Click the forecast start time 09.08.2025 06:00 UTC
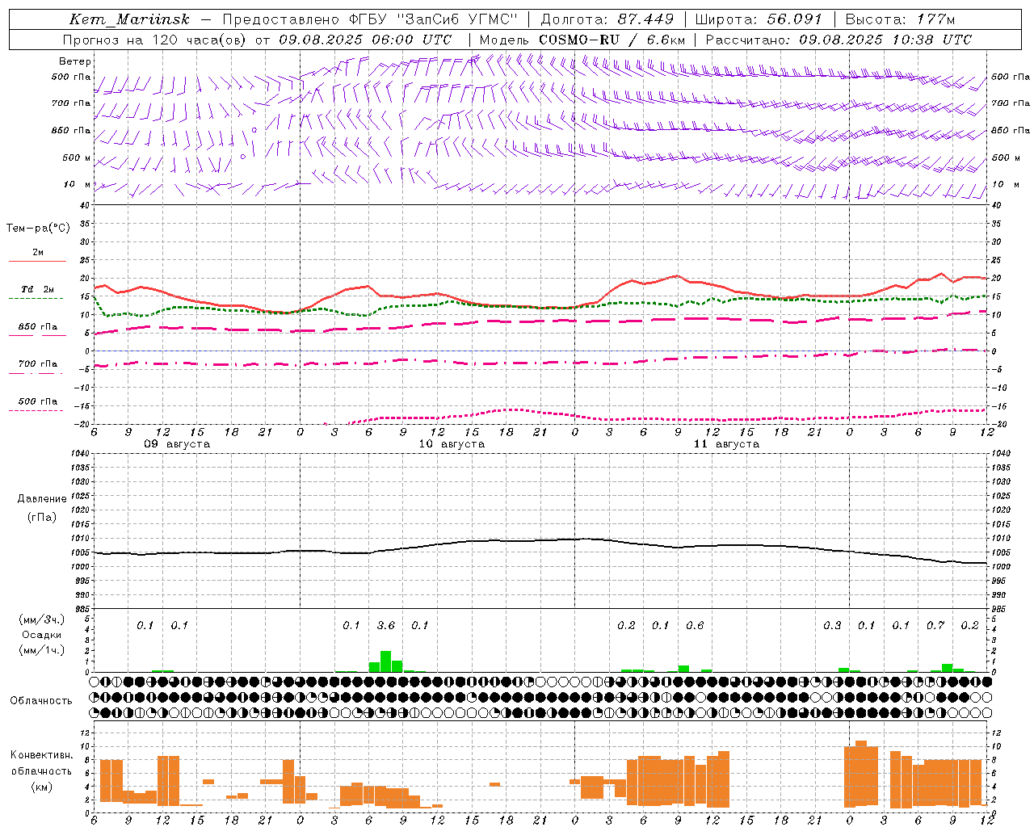The height and width of the screenshot is (827, 1034). 365,40
